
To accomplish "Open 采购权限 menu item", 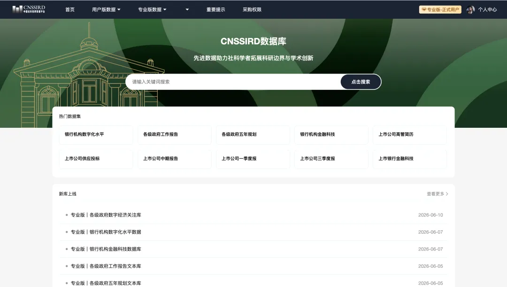I will pyautogui.click(x=252, y=10).
